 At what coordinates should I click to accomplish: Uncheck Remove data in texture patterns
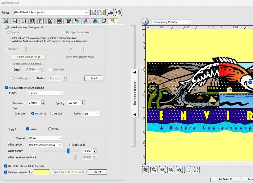click(6, 88)
